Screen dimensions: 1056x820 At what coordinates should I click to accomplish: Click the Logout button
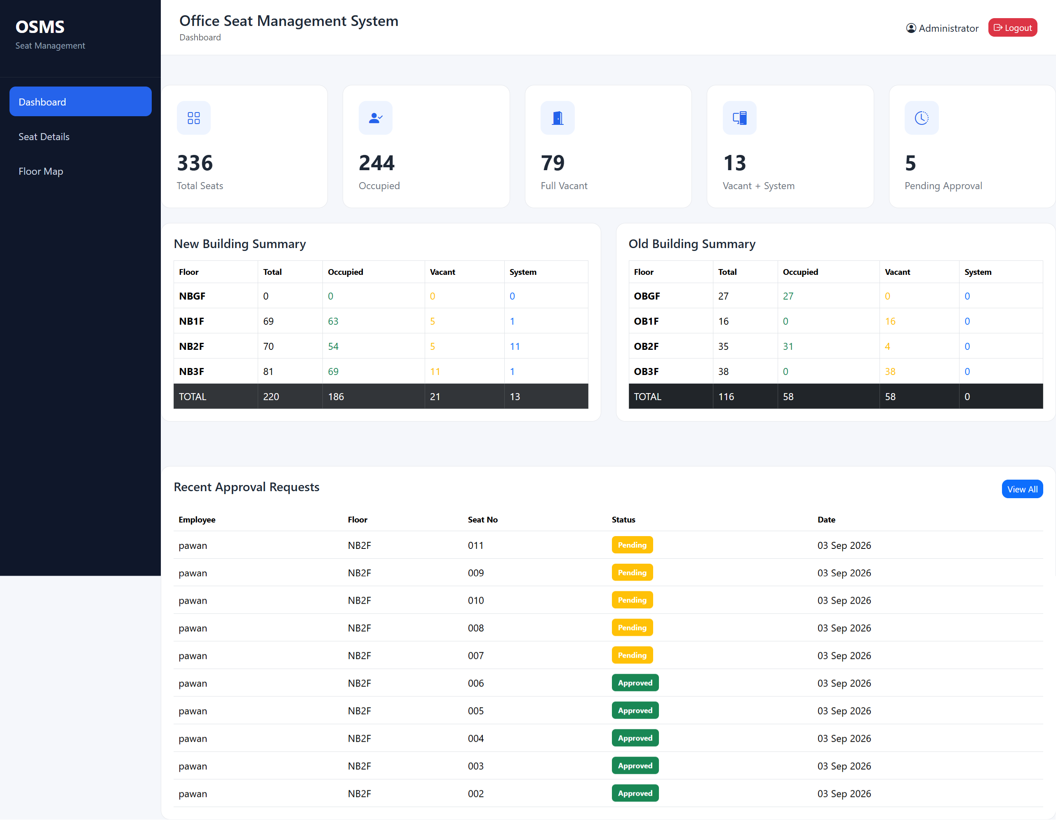pyautogui.click(x=1012, y=28)
